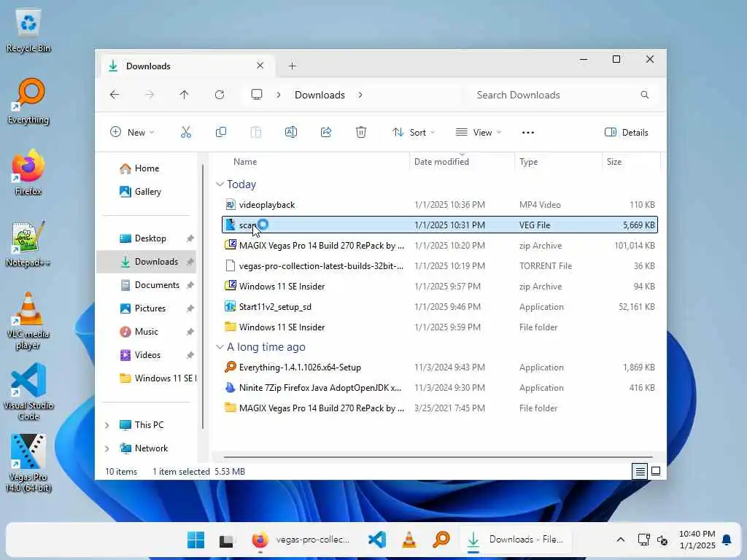Select the Firefox desktop shortcut

tap(28, 173)
